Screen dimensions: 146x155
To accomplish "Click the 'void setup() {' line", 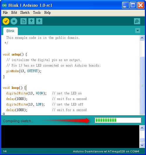I will click(x=15, y=54).
